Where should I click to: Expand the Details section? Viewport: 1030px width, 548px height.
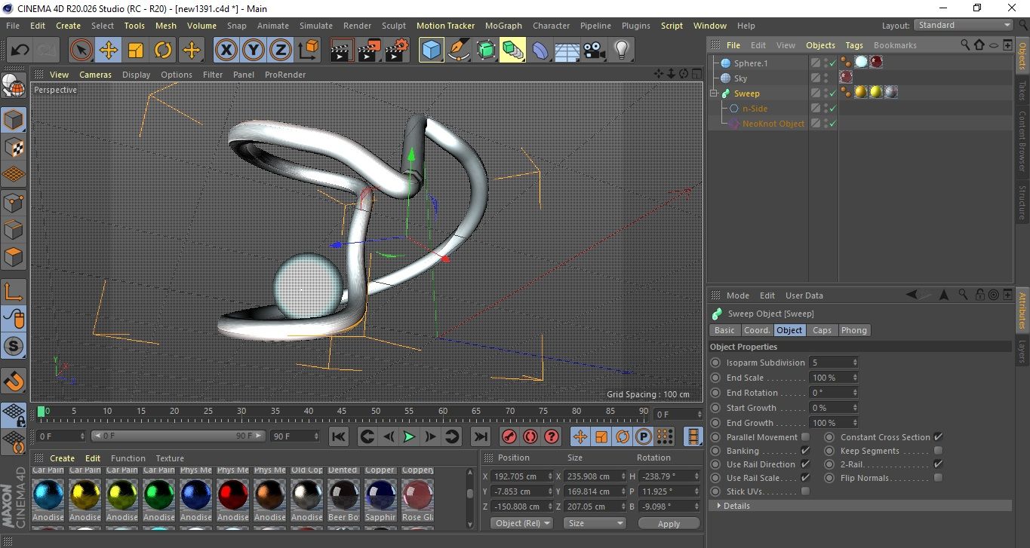860,506
